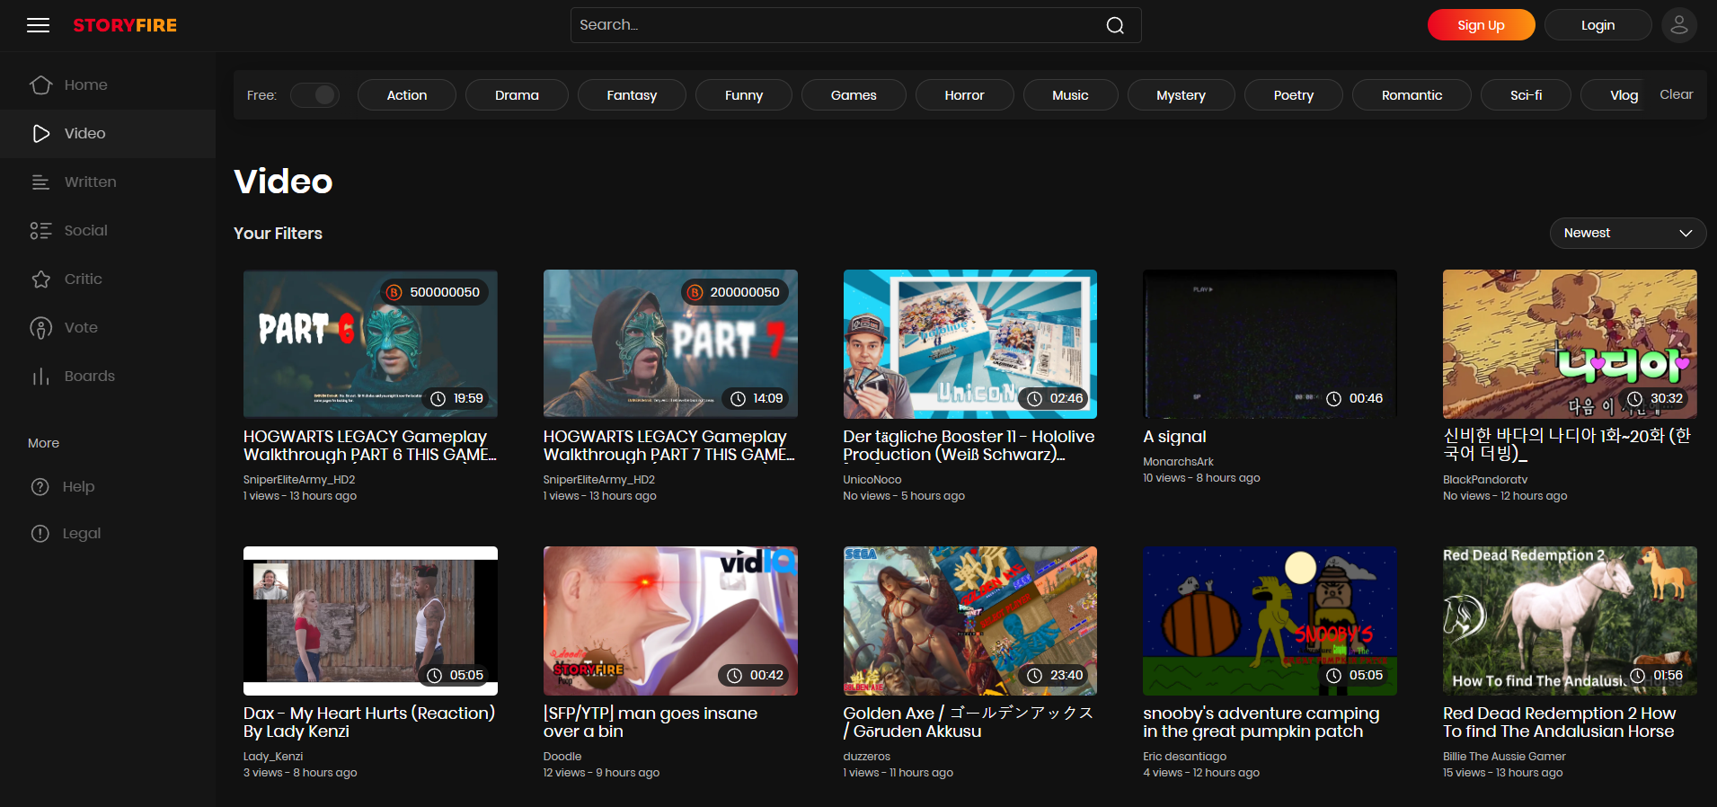Open the Doodle channel link
1717x807 pixels.
562,757
